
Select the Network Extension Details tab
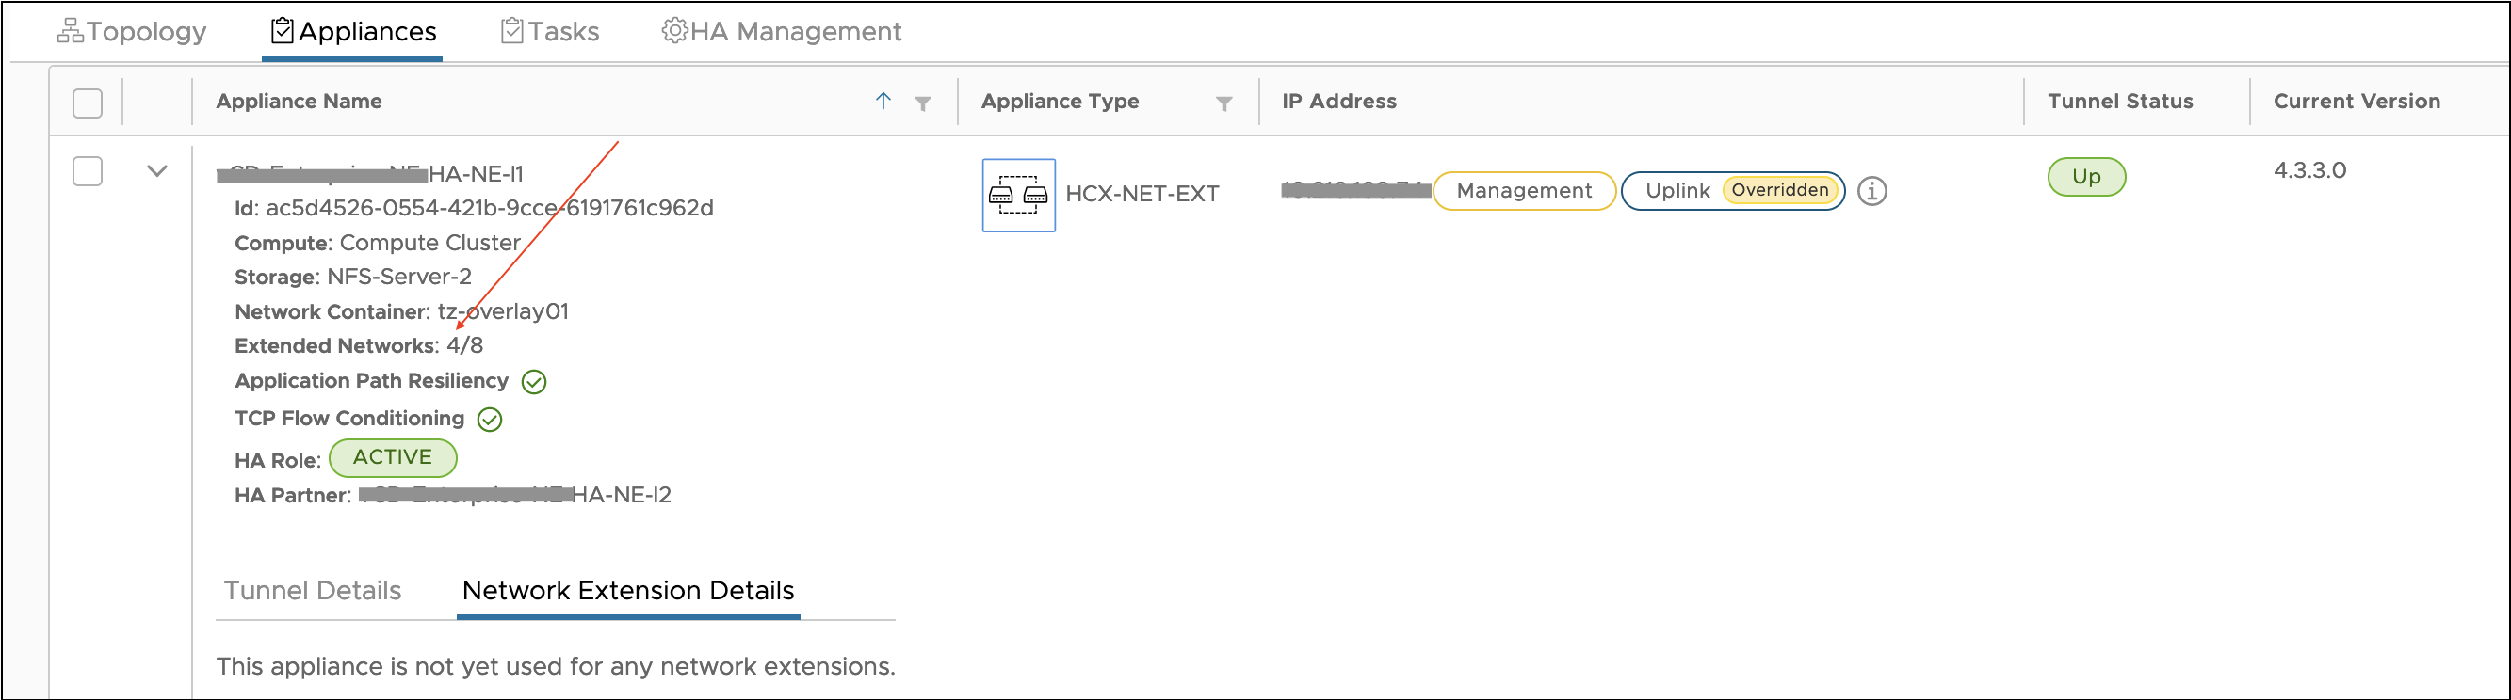point(627,590)
